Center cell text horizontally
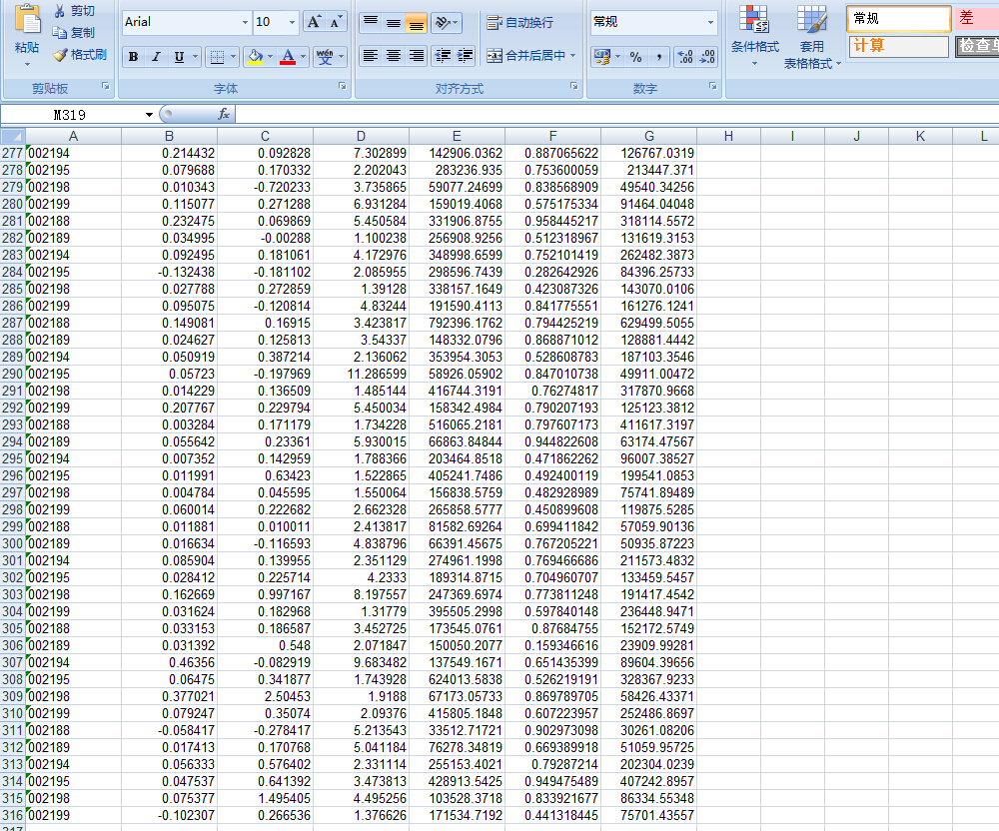This screenshot has width=999, height=831. (x=393, y=56)
